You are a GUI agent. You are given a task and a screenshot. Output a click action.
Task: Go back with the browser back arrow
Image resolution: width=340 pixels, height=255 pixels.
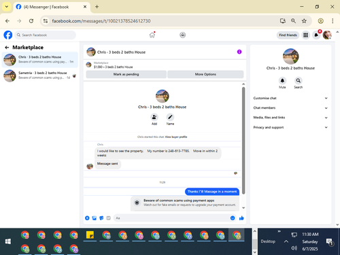(7, 21)
